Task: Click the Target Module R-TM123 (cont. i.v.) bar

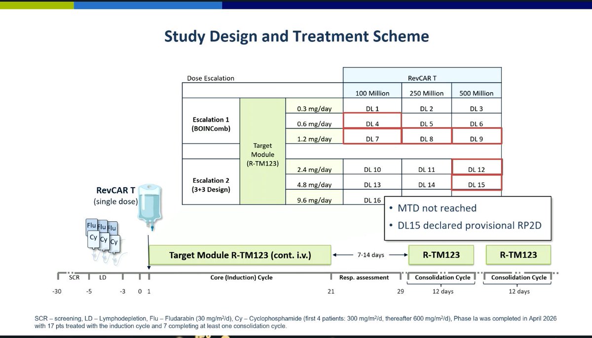Action: tap(240, 255)
